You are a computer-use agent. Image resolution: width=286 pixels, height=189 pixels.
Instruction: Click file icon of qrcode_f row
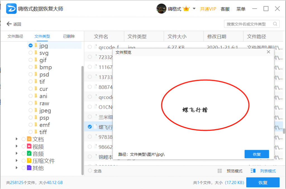(x=96, y=47)
